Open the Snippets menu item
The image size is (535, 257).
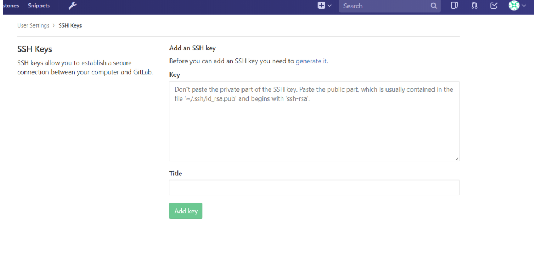coord(39,6)
